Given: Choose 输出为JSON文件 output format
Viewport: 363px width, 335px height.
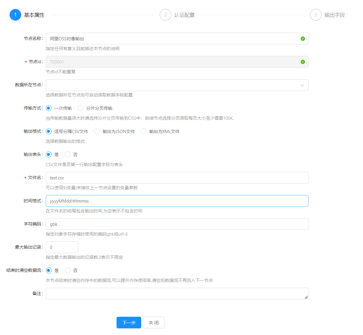Looking at the screenshot, I should click(97, 131).
